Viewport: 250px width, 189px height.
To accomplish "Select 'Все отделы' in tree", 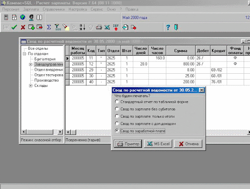I will pos(38,48).
